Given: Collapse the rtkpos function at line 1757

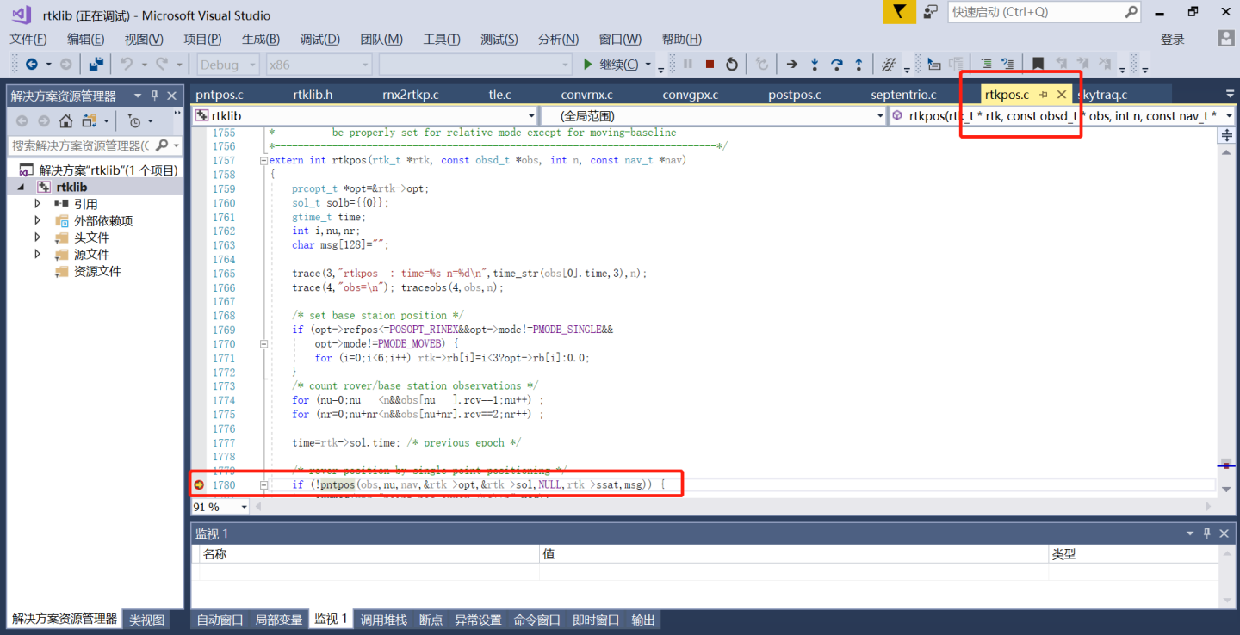Looking at the screenshot, I should point(263,161).
